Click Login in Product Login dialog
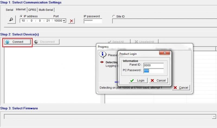Image resolution: width=217 pixels, height=128 pixels. pyautogui.click(x=138, y=80)
